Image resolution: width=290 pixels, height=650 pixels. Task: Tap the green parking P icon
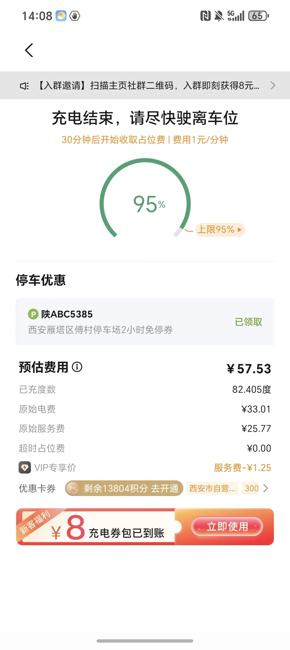(x=33, y=314)
